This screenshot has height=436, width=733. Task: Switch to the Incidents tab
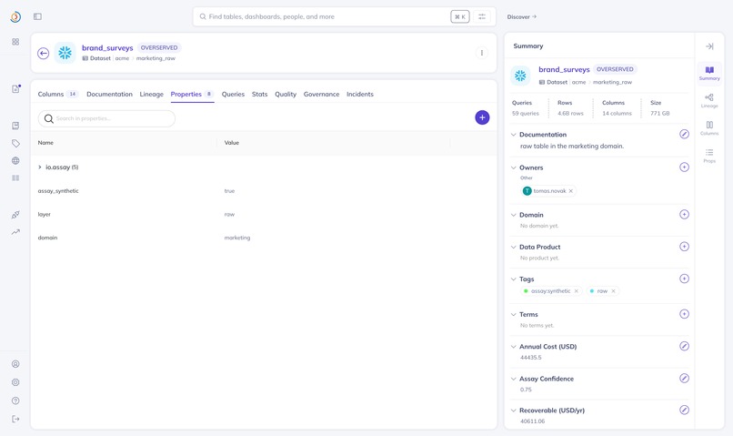[360, 94]
